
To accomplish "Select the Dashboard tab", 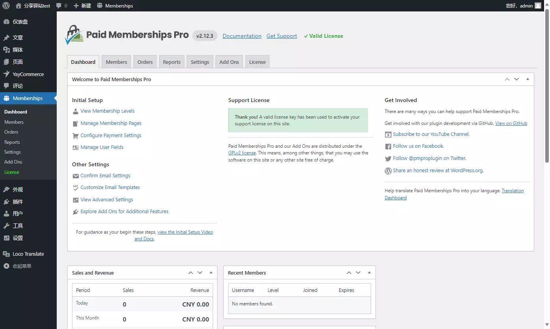I will point(83,62).
